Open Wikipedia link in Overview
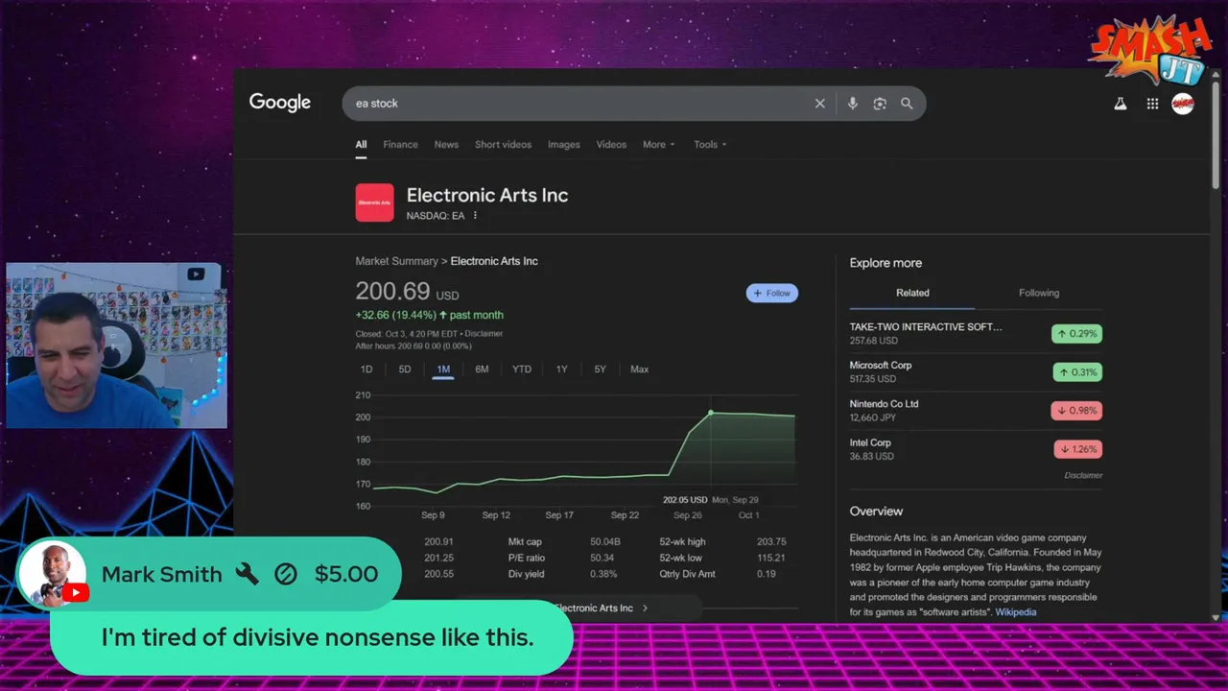This screenshot has height=691, width=1228. (x=1015, y=612)
